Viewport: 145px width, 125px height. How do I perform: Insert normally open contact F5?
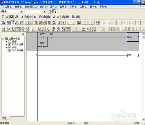(x=4, y=29)
